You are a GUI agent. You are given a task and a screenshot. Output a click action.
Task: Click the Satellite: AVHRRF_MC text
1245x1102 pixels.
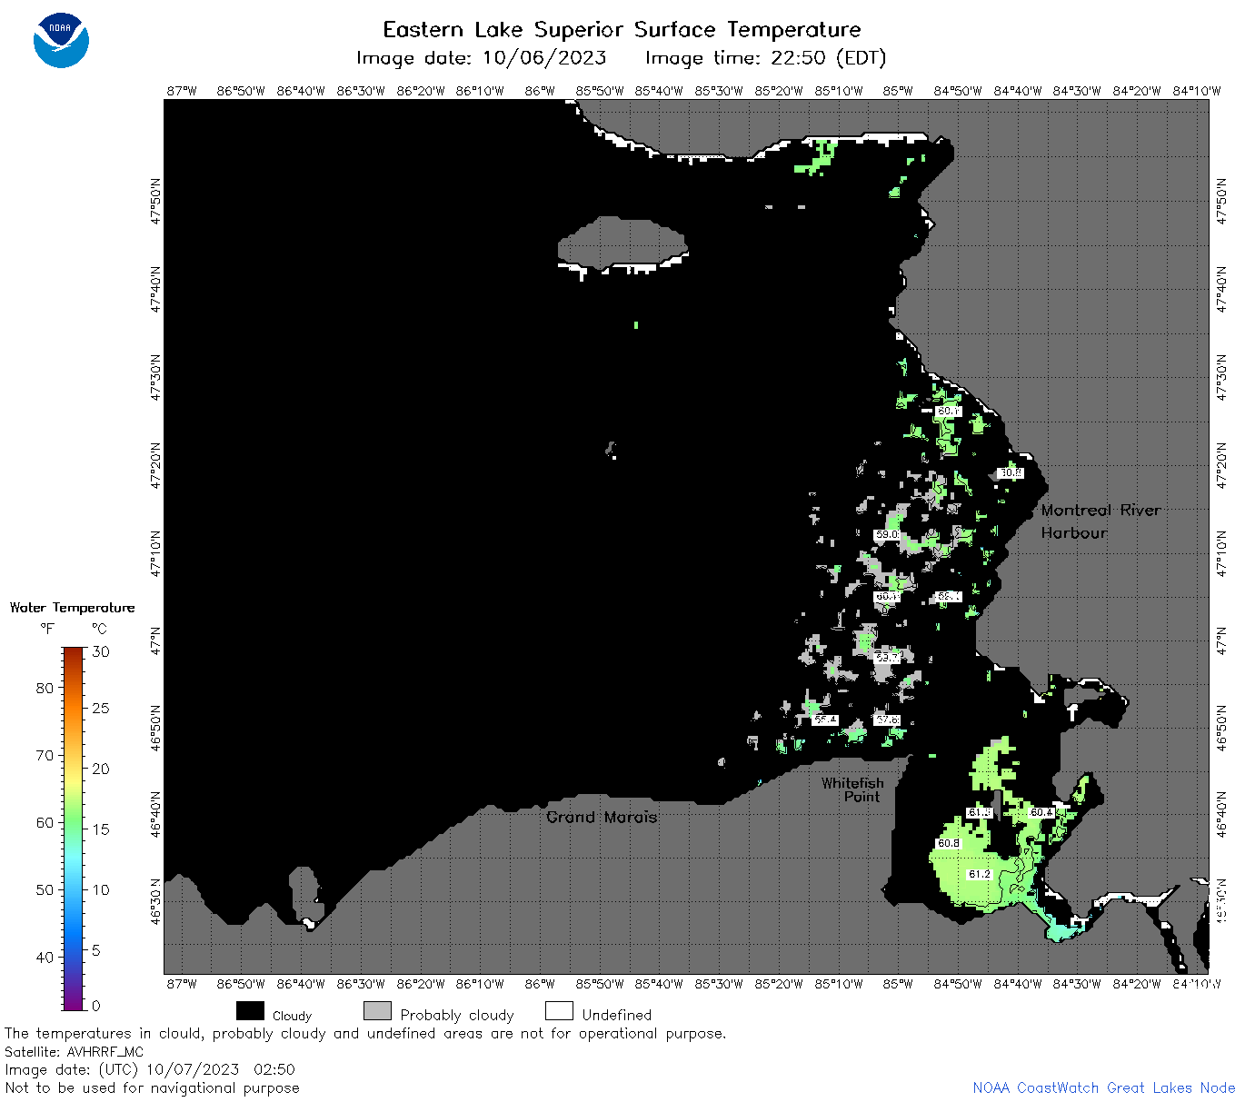74,1051
